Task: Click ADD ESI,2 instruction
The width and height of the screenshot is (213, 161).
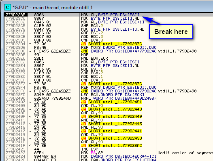Action: [92, 33]
